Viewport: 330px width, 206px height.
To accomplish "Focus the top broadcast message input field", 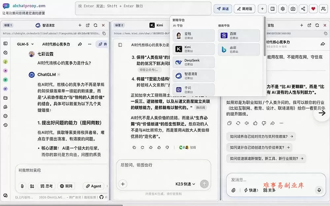I will coord(143,9).
